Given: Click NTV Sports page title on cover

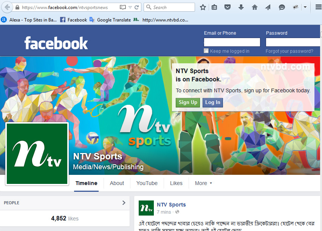Looking at the screenshot, I should (x=98, y=156).
